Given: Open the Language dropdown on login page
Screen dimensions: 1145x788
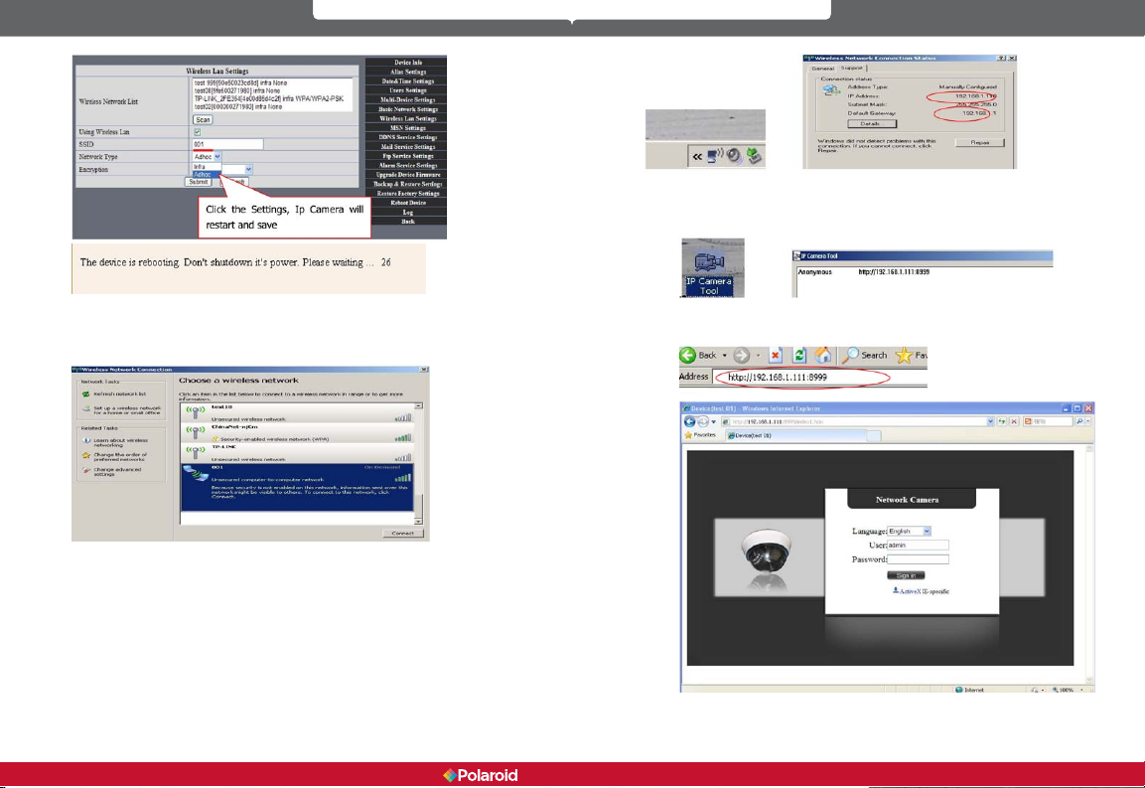Looking at the screenshot, I should point(909,532).
